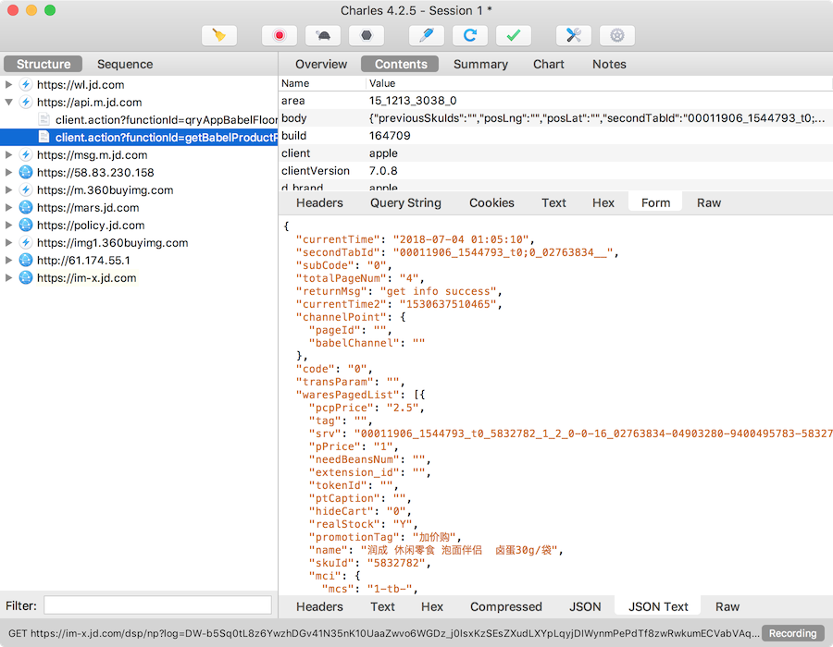Click the lightning icon of wl.jd.com

point(26,84)
